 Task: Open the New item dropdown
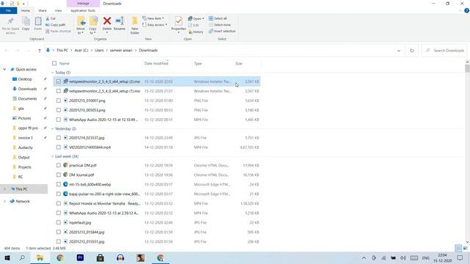153,18
